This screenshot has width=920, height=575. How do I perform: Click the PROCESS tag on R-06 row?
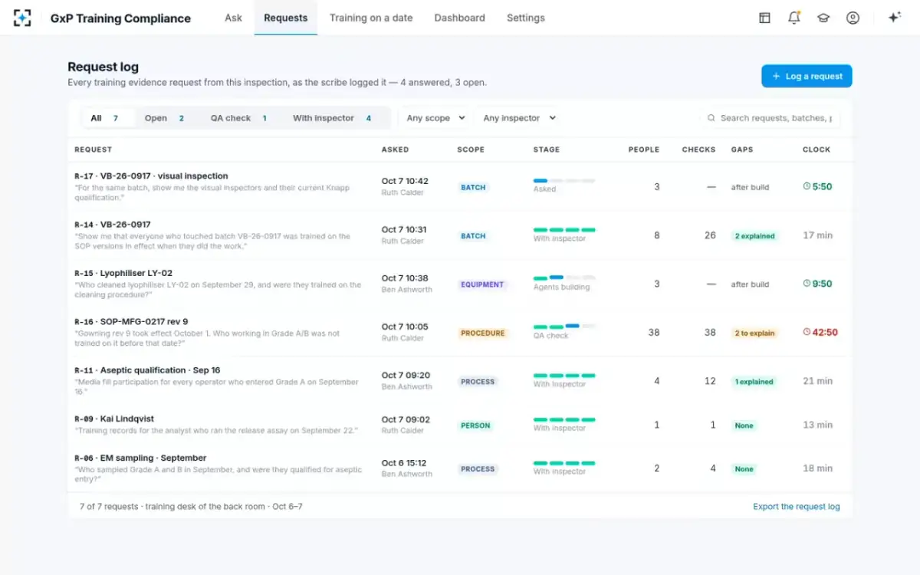tap(478, 469)
